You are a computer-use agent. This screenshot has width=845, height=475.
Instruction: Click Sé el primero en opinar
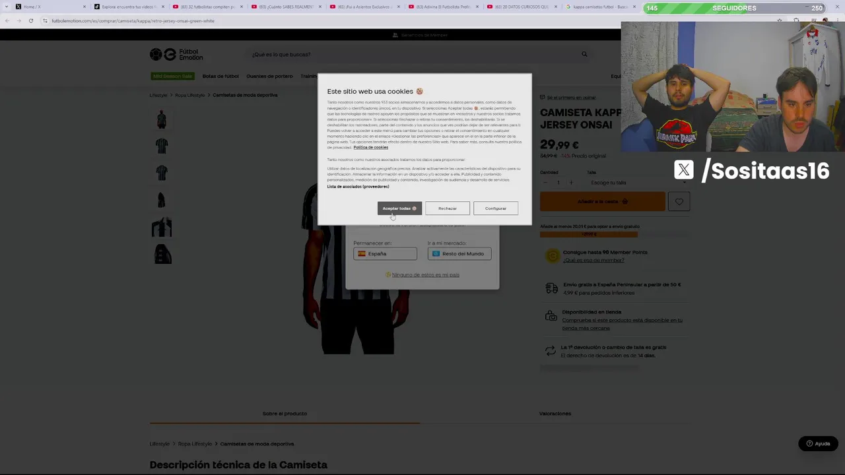coord(571,98)
